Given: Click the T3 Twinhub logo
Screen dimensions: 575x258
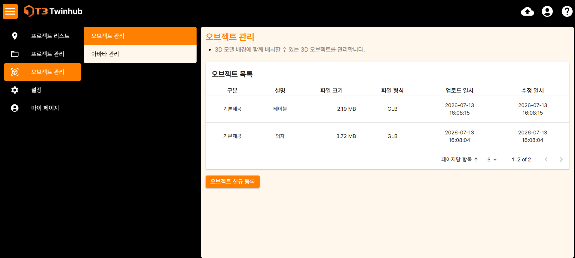Looking at the screenshot, I should [53, 11].
